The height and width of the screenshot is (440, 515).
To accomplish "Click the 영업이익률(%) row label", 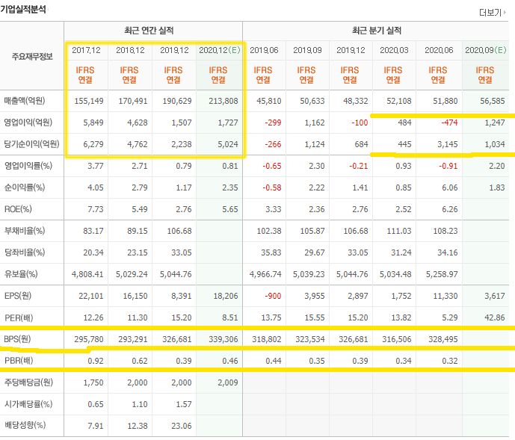I will coord(28,166).
